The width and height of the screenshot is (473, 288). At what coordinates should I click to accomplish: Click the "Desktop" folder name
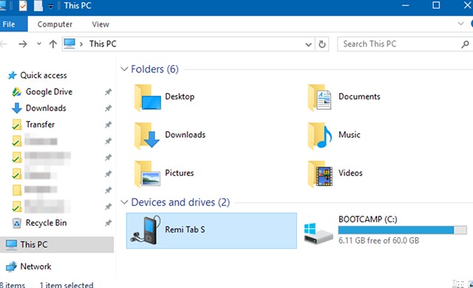point(180,97)
